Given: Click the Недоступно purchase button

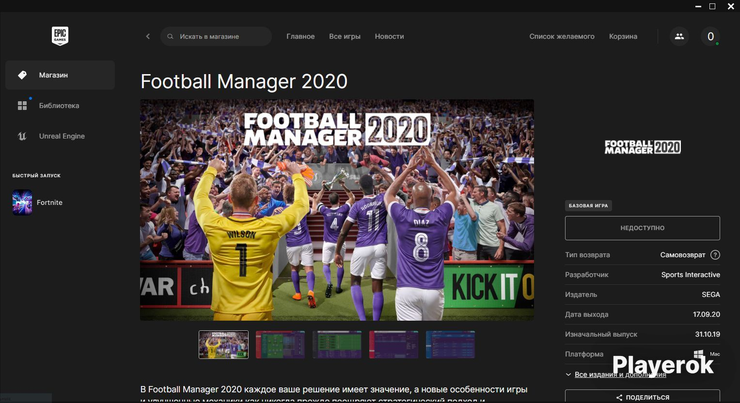Looking at the screenshot, I should tap(643, 228).
